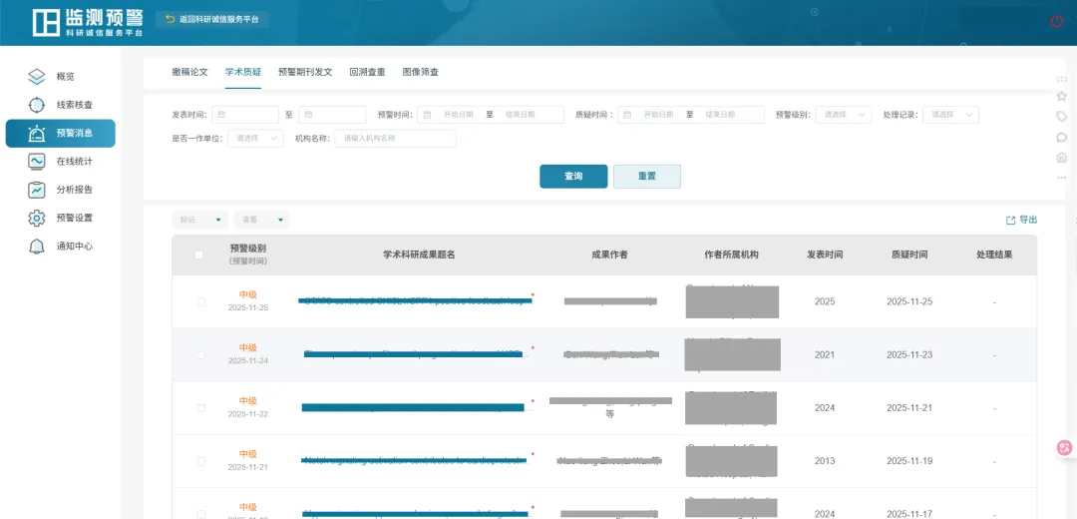
Task: Click the star icon in right edge bar
Action: click(x=1061, y=96)
